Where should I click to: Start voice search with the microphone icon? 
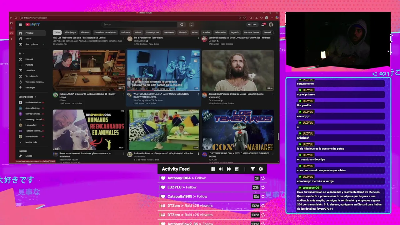pos(192,24)
